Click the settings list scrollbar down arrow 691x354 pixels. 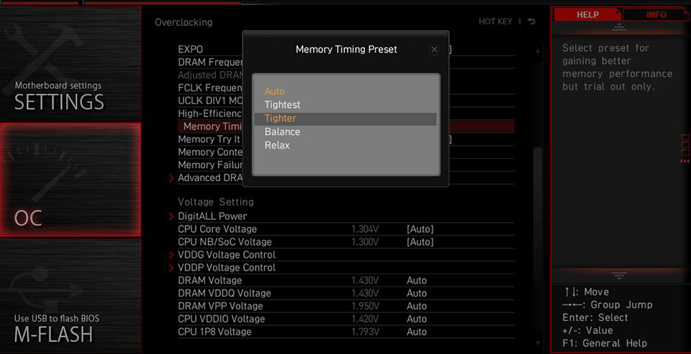tap(538, 343)
